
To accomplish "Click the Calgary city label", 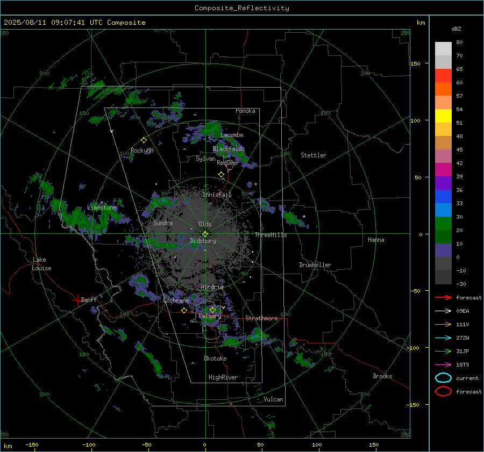I will pyautogui.click(x=210, y=316).
